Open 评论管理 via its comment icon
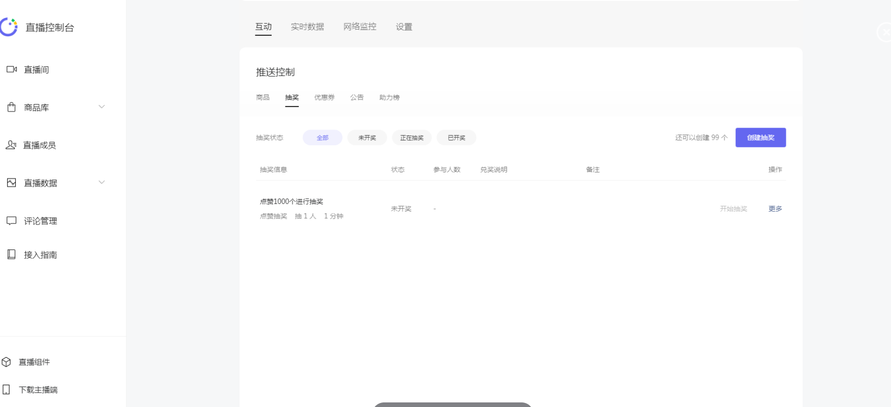 click(11, 220)
